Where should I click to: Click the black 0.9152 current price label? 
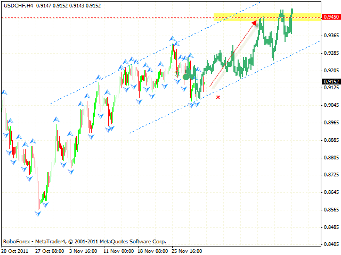(330, 81)
